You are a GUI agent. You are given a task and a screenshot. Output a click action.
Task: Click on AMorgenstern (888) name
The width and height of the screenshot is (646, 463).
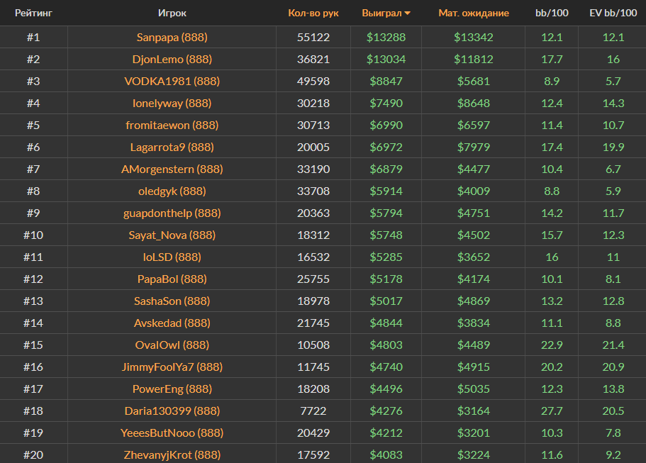tap(172, 169)
